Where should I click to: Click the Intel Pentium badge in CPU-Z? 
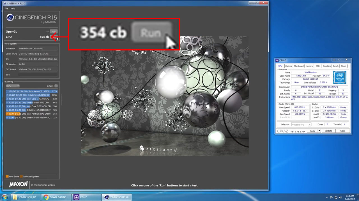click(x=340, y=77)
